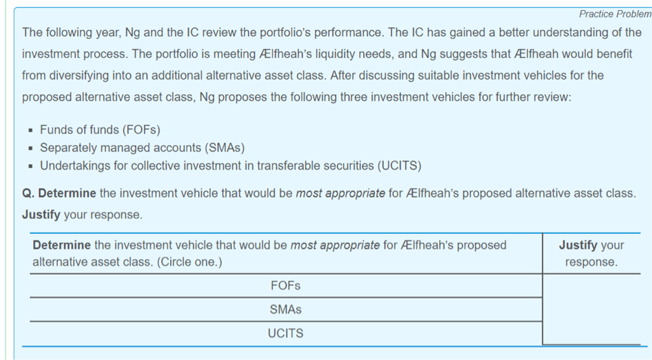Click the bullet marker beside Undertakings for collective investment
The width and height of the screenshot is (652, 360).
tap(30, 166)
